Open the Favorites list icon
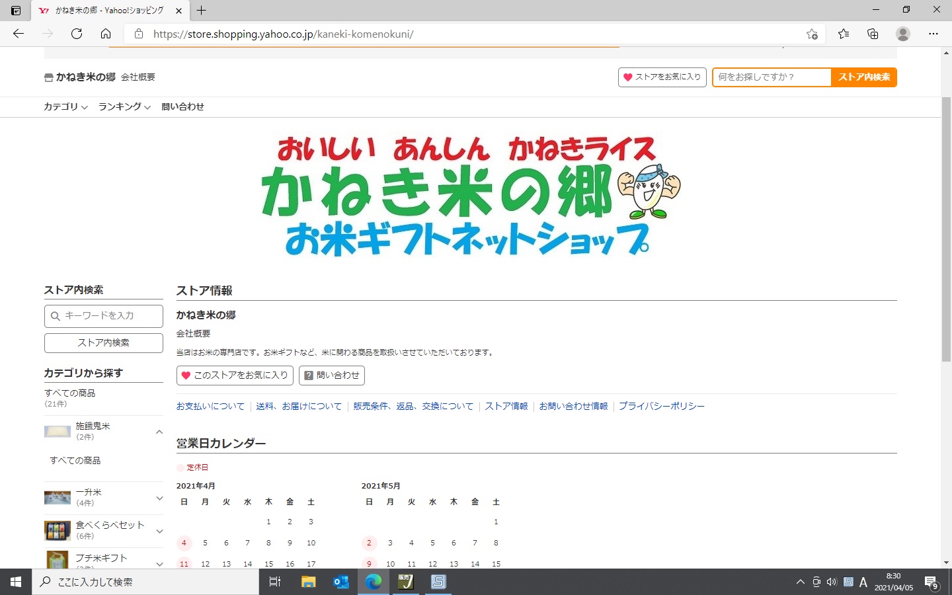The height and width of the screenshot is (595, 952). point(844,34)
